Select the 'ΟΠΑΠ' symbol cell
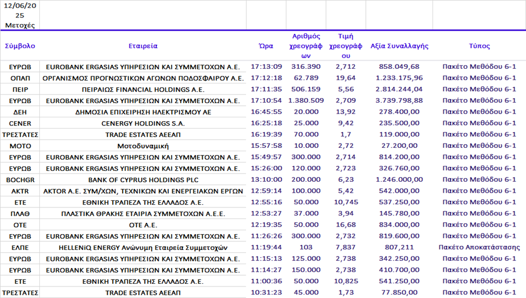 20,78
